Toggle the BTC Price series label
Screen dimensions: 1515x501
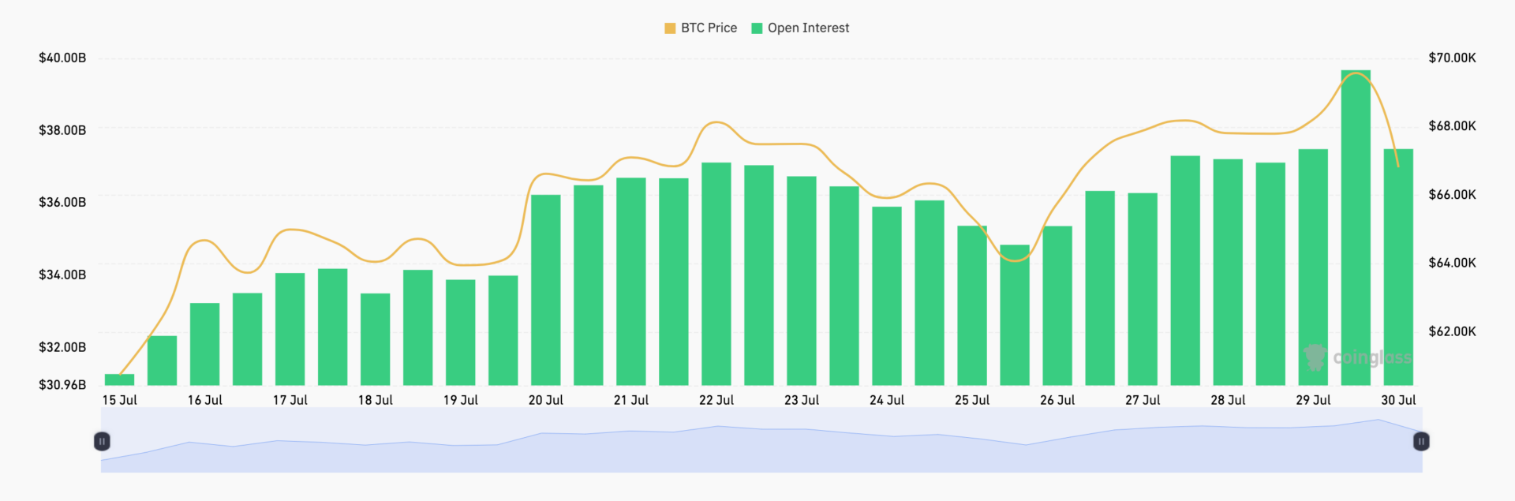(709, 28)
